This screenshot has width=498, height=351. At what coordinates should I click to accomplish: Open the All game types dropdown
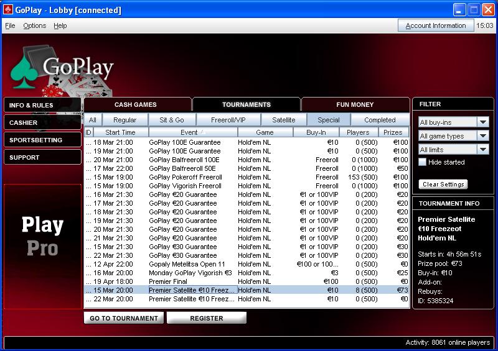pyautogui.click(x=454, y=135)
